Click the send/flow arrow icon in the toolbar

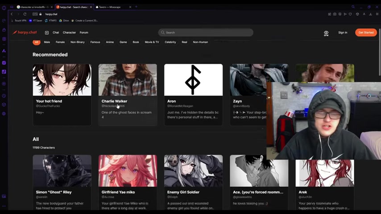coord(345,14)
